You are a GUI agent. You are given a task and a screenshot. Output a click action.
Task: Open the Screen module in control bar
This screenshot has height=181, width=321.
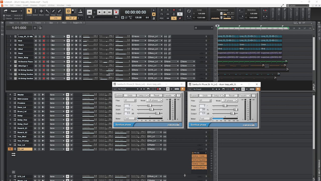coord(273,14)
